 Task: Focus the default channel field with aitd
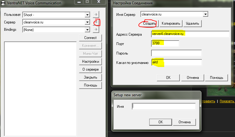click(x=176, y=62)
